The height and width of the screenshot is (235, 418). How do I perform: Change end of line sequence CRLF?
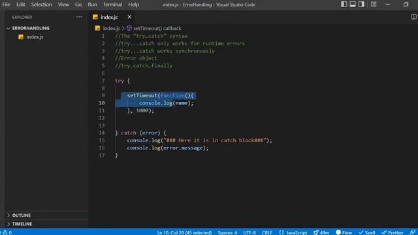267,232
